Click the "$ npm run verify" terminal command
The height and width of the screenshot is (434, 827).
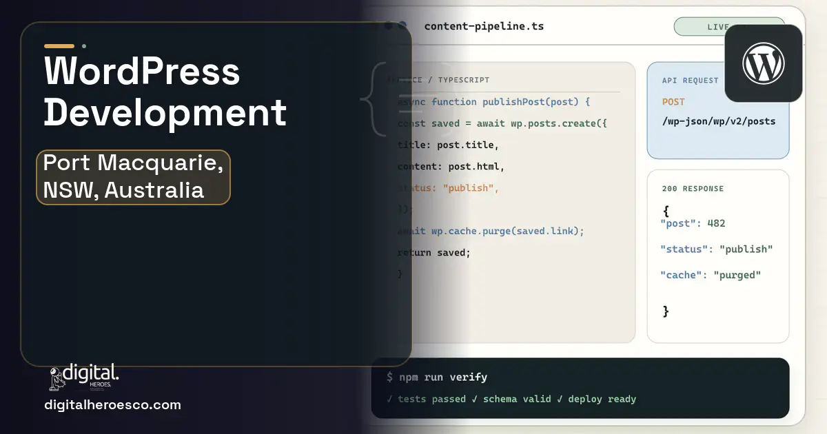pos(437,377)
